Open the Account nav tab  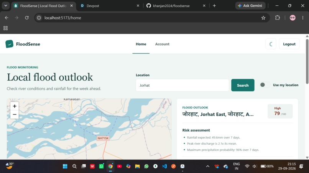(162, 44)
